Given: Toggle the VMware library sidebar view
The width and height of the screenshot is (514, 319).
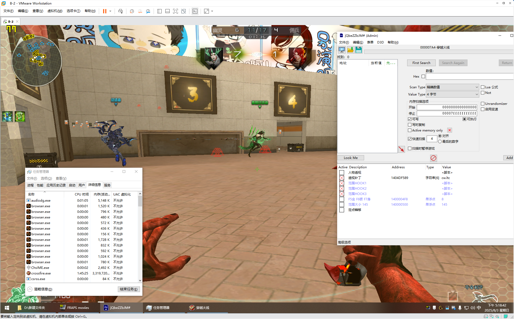Looking at the screenshot, I should [159, 11].
